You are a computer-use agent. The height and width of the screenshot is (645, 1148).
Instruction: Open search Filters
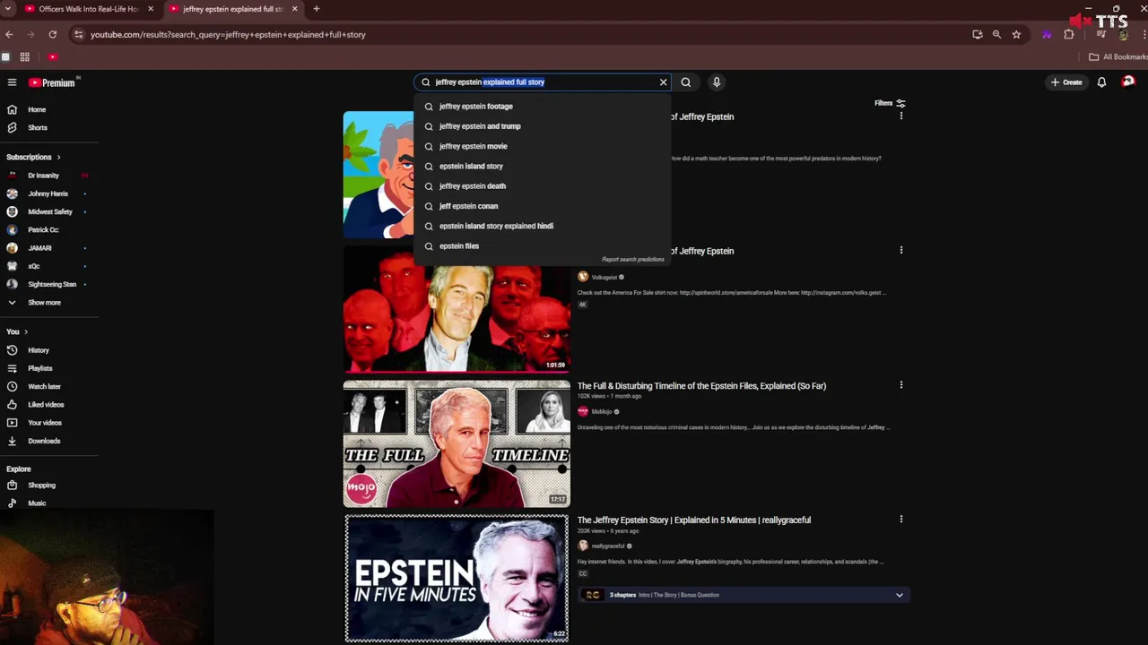[890, 103]
